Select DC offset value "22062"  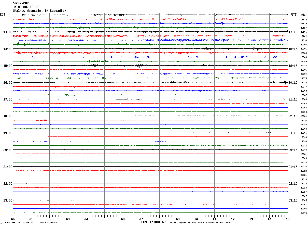point(304,112)
